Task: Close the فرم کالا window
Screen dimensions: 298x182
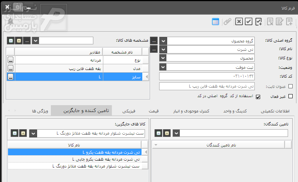Action: [x=7, y=7]
